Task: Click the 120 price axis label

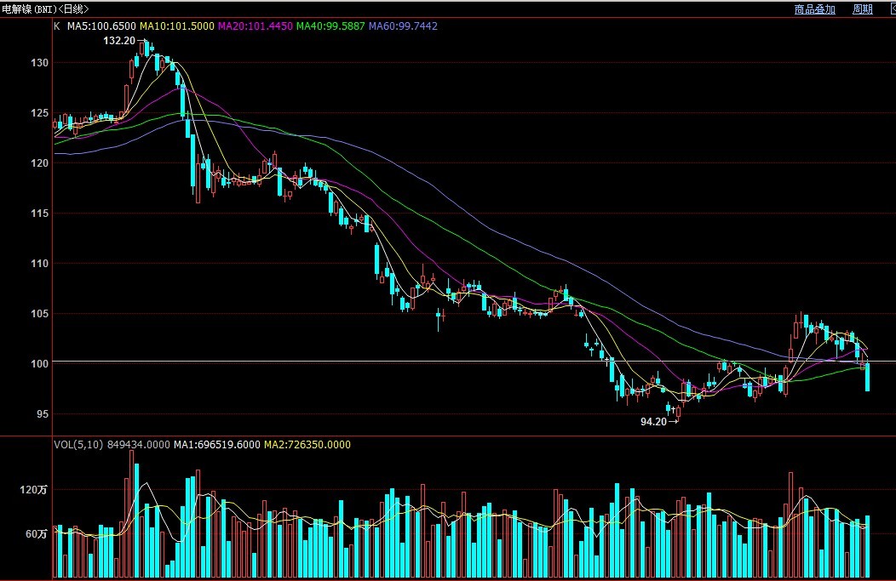Action: [39, 163]
